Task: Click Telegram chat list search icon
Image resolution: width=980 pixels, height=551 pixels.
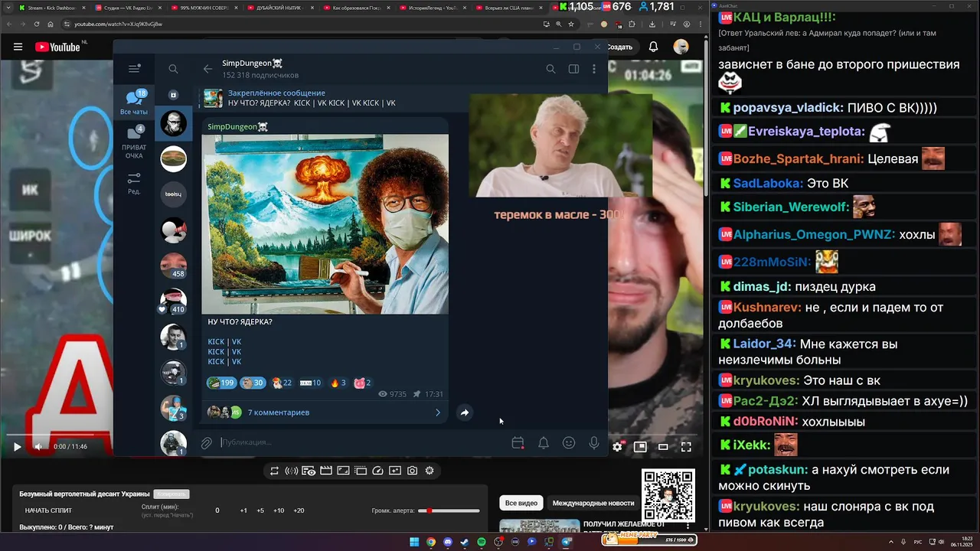Action: (173, 69)
